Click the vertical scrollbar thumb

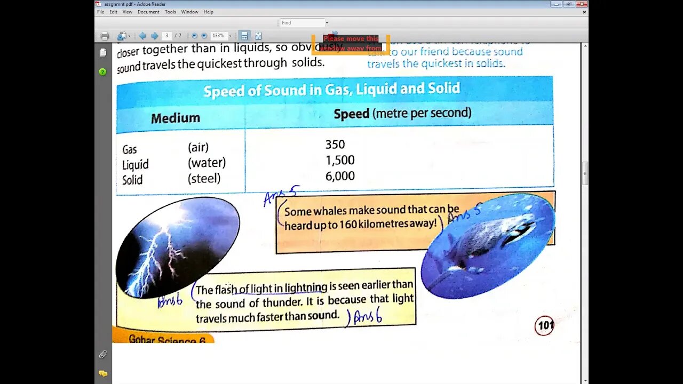click(585, 173)
